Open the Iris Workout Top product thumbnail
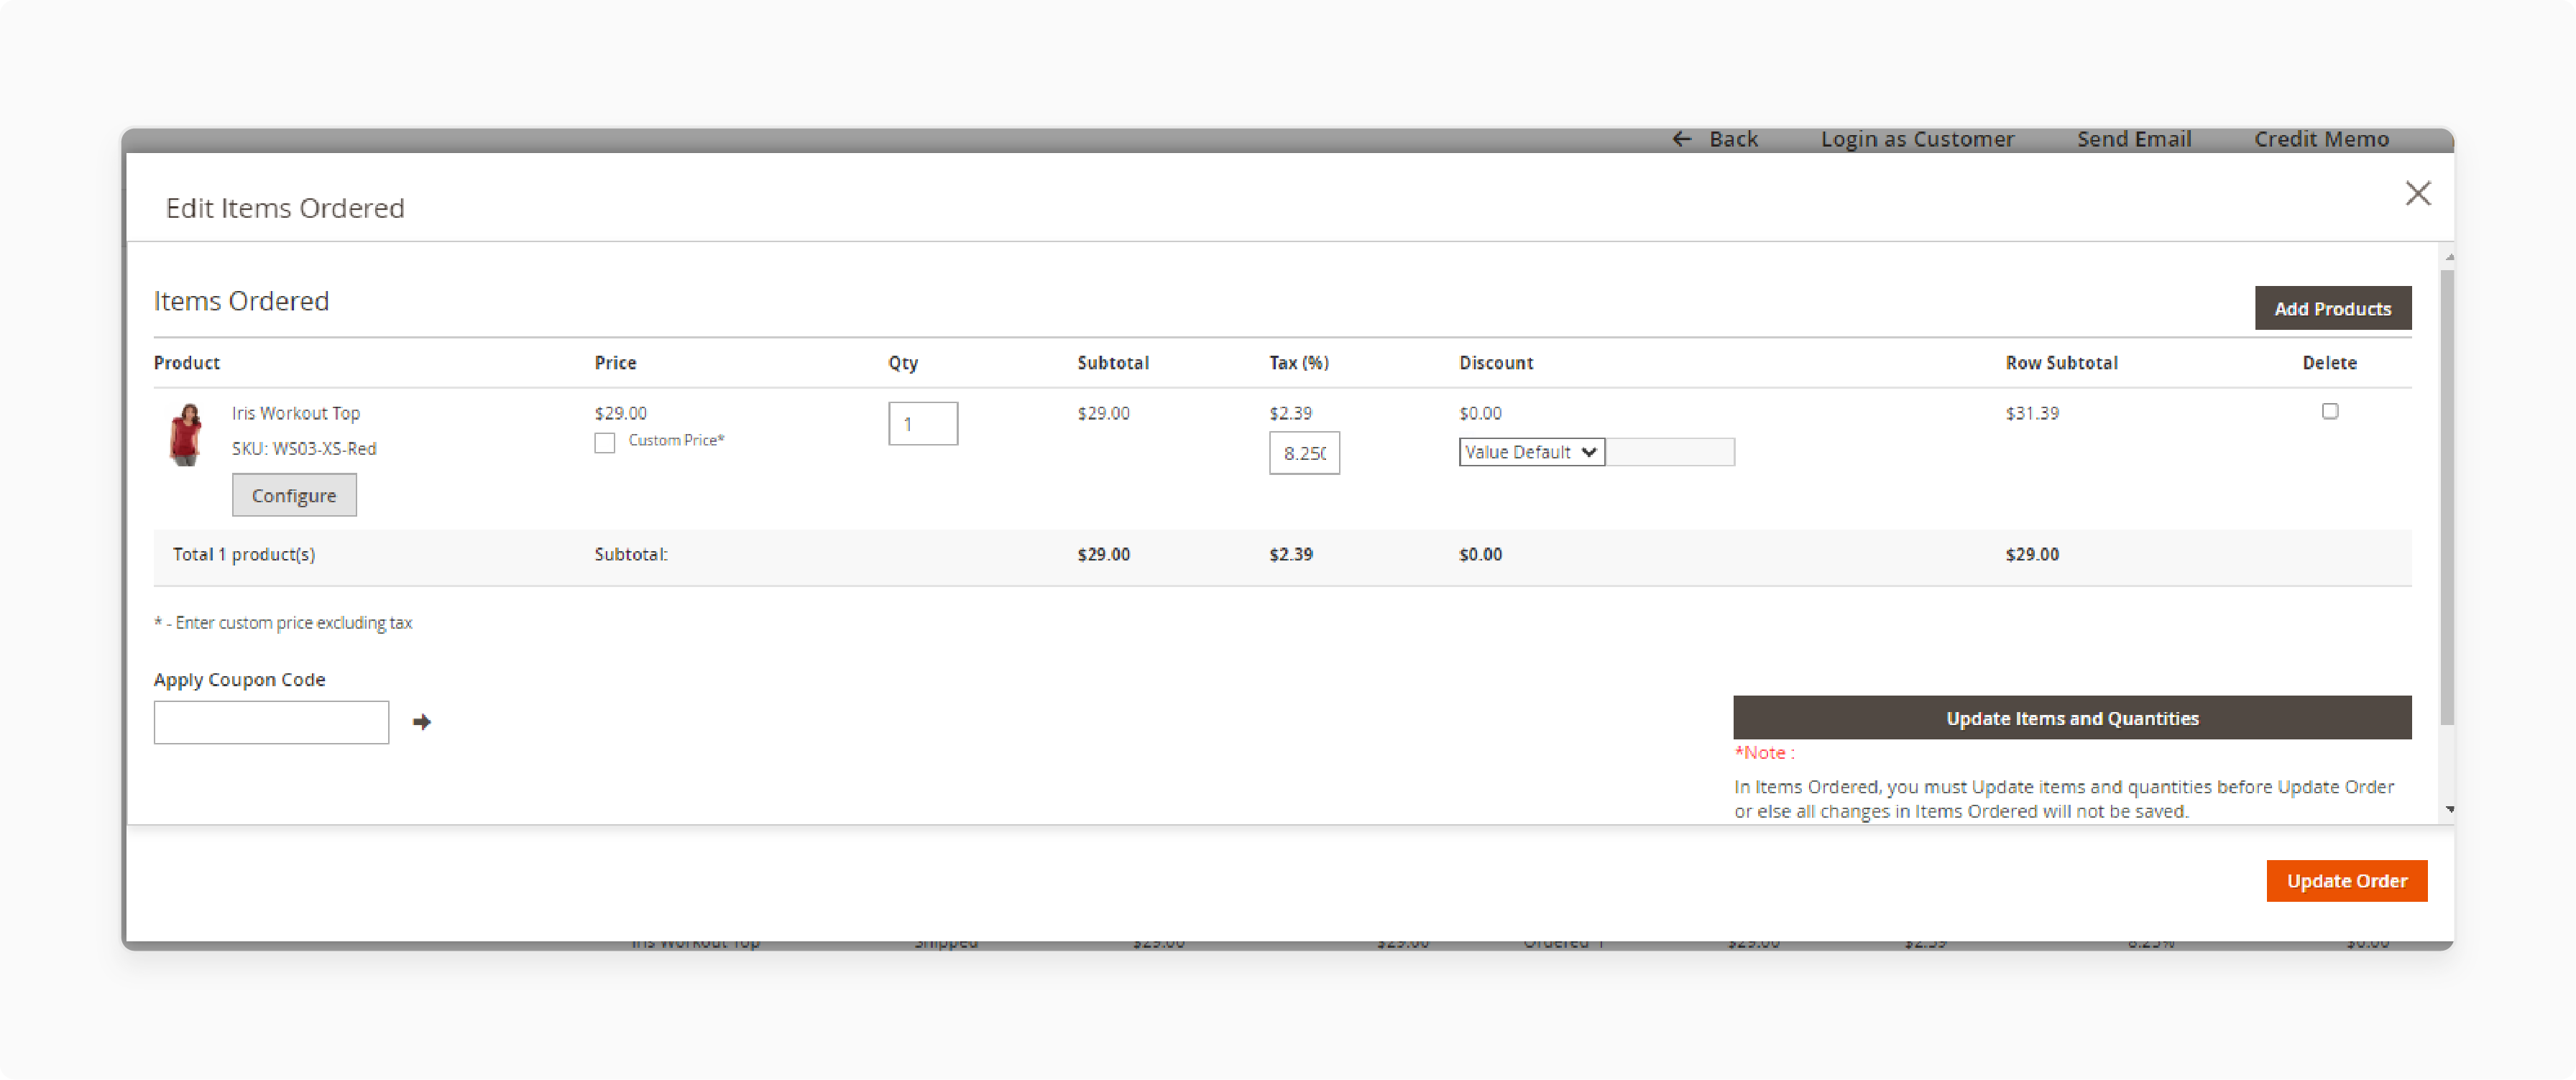The image size is (2576, 1080). coord(186,434)
